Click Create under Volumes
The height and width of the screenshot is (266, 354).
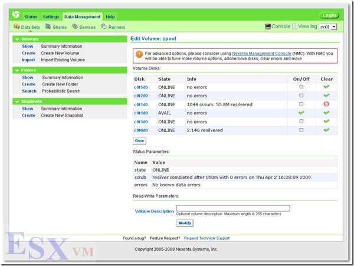tap(29, 53)
